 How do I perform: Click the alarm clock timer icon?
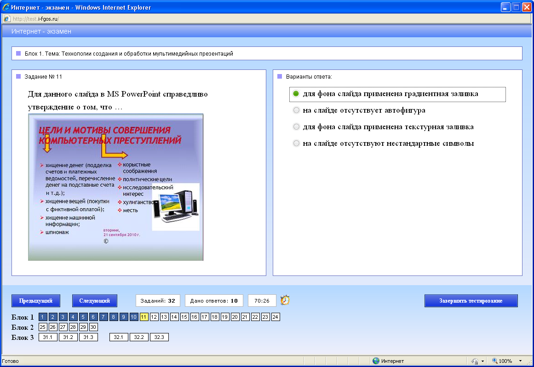[285, 300]
